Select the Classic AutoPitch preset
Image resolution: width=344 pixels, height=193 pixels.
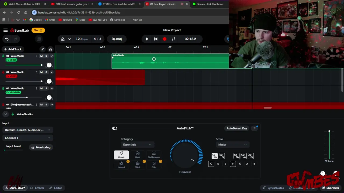[x=121, y=155]
